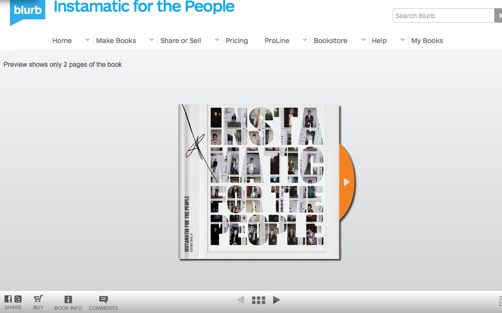The image size is (502, 313).
Task: Open the ProLine menu item
Action: click(277, 41)
